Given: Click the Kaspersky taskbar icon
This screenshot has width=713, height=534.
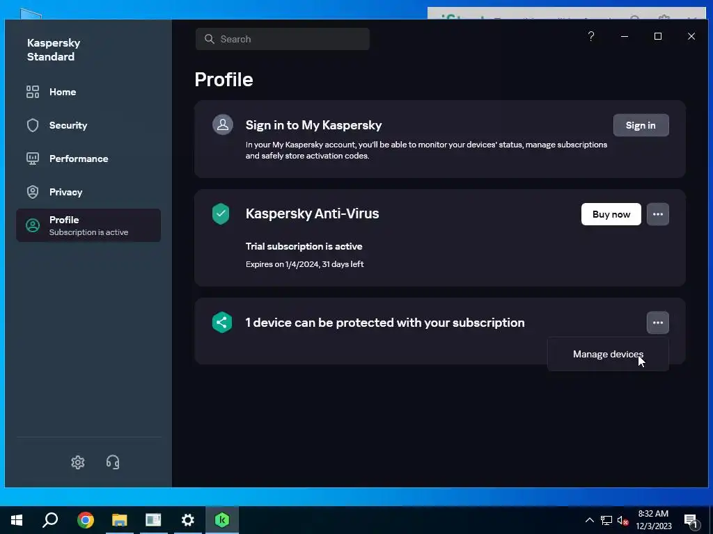Looking at the screenshot, I should pos(222,520).
